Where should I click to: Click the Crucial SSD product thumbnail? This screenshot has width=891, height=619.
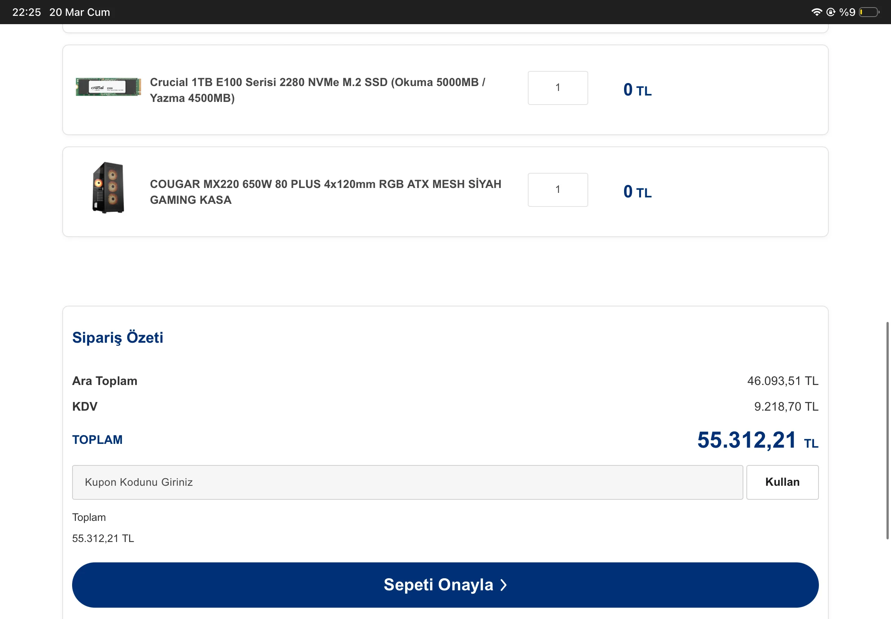pyautogui.click(x=108, y=87)
